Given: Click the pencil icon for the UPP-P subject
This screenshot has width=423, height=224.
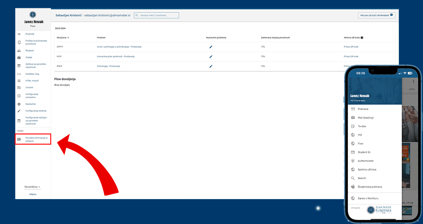Looking at the screenshot, I should pyautogui.click(x=211, y=47).
